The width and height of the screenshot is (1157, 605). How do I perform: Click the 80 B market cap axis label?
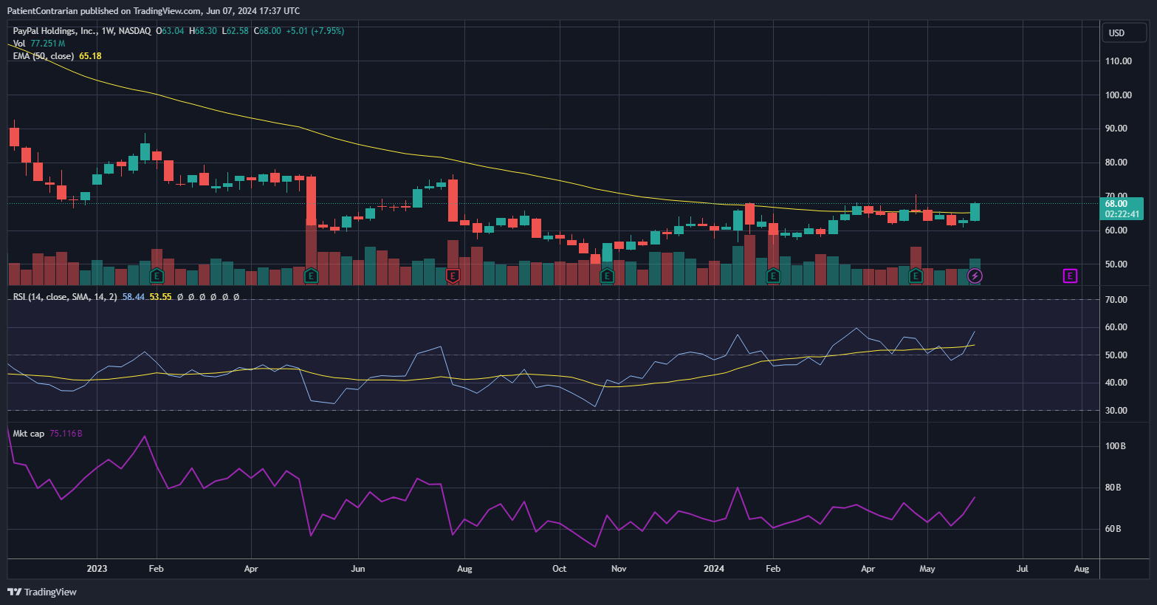(x=1113, y=488)
